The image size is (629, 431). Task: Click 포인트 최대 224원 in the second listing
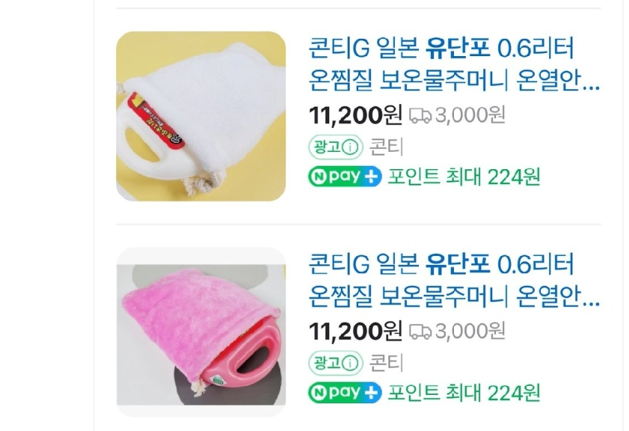[464, 393]
